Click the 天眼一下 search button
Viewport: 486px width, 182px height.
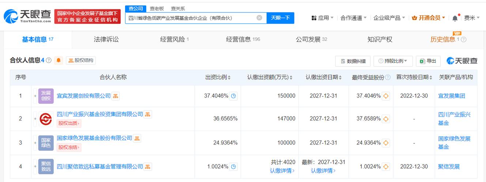(x=280, y=18)
